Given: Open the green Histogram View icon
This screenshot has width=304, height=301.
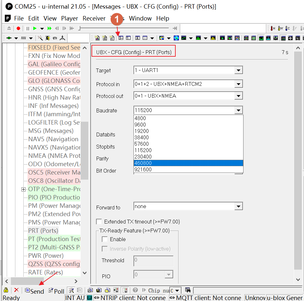Looking at the screenshot, I should [198, 38].
